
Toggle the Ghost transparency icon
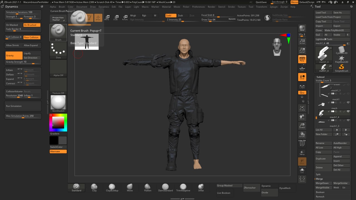tap(302, 161)
